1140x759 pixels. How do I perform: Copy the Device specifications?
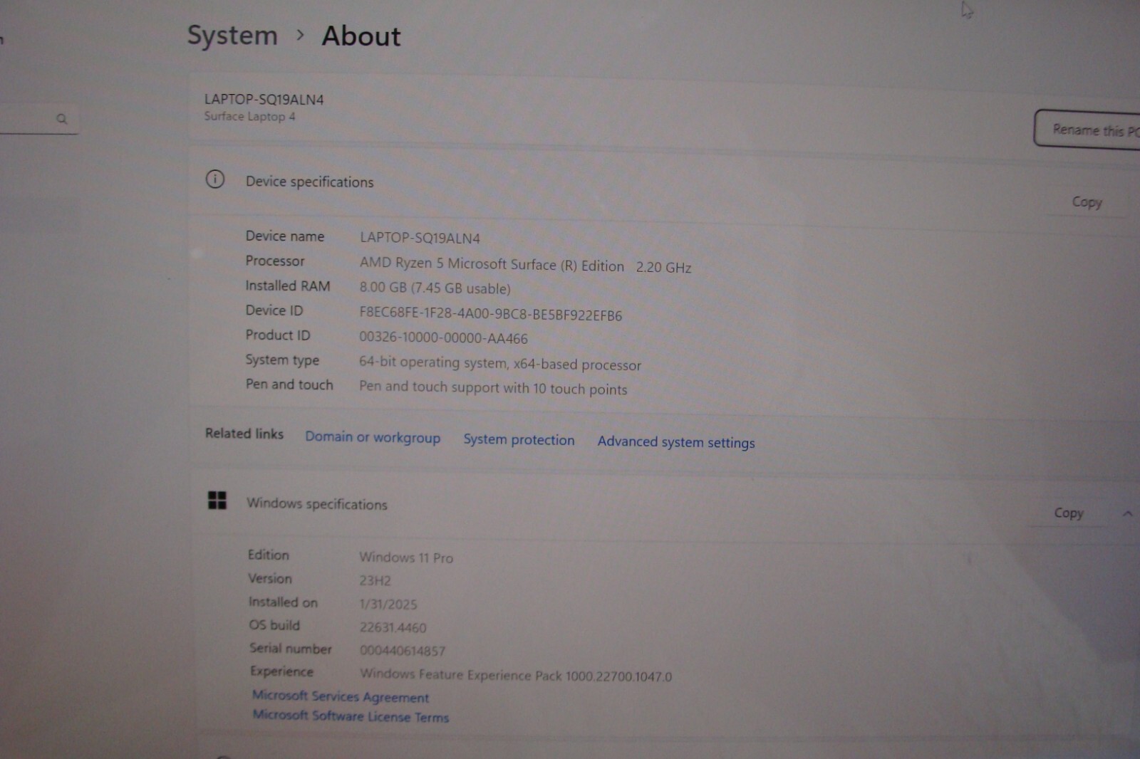tap(1087, 202)
